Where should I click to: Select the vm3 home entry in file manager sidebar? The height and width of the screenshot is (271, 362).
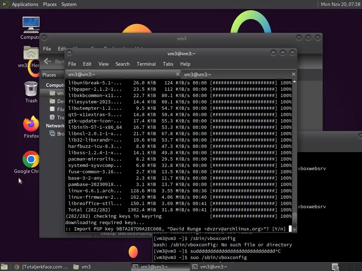point(57,93)
